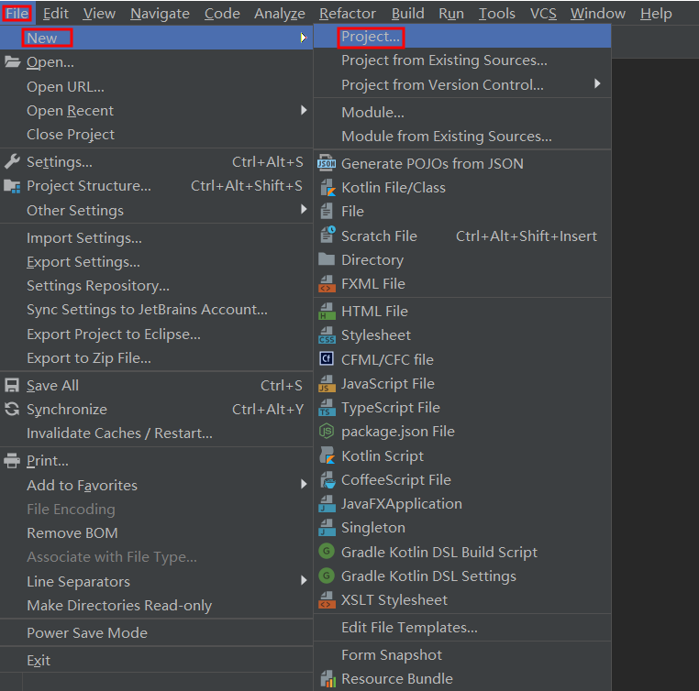The height and width of the screenshot is (691, 699).
Task: Click the JavaScript File icon
Action: 327,383
